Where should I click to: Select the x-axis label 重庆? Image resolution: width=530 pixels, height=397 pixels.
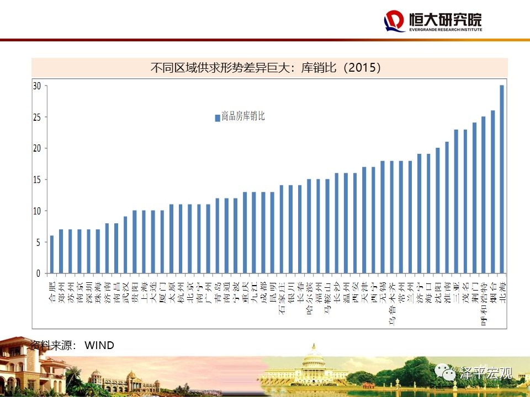pyautogui.click(x=245, y=293)
